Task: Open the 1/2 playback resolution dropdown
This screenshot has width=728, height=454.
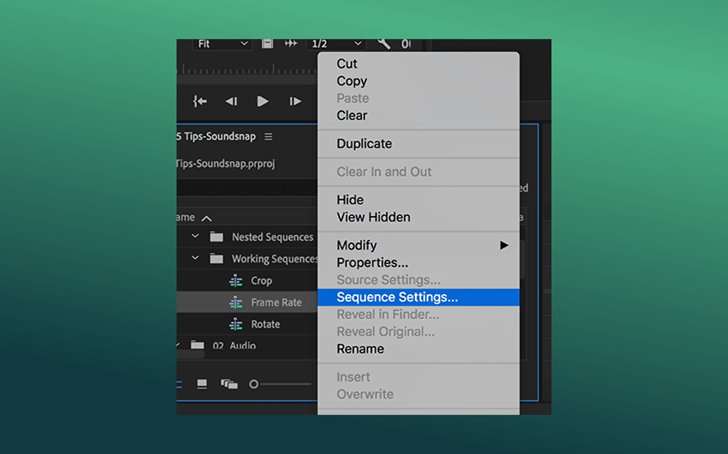Action: point(336,43)
